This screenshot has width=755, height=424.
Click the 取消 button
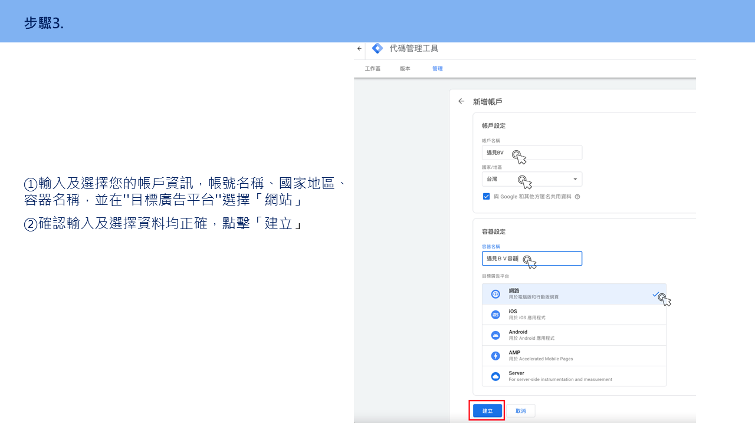(520, 410)
